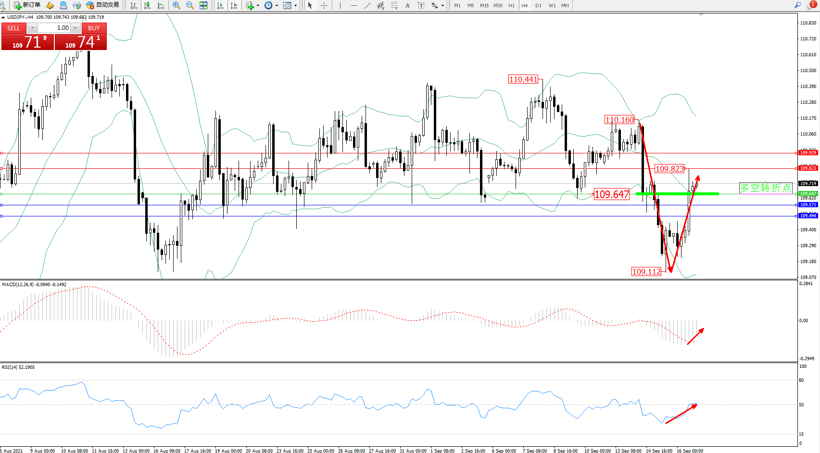Click the BUY button
820x453 pixels.
[94, 28]
